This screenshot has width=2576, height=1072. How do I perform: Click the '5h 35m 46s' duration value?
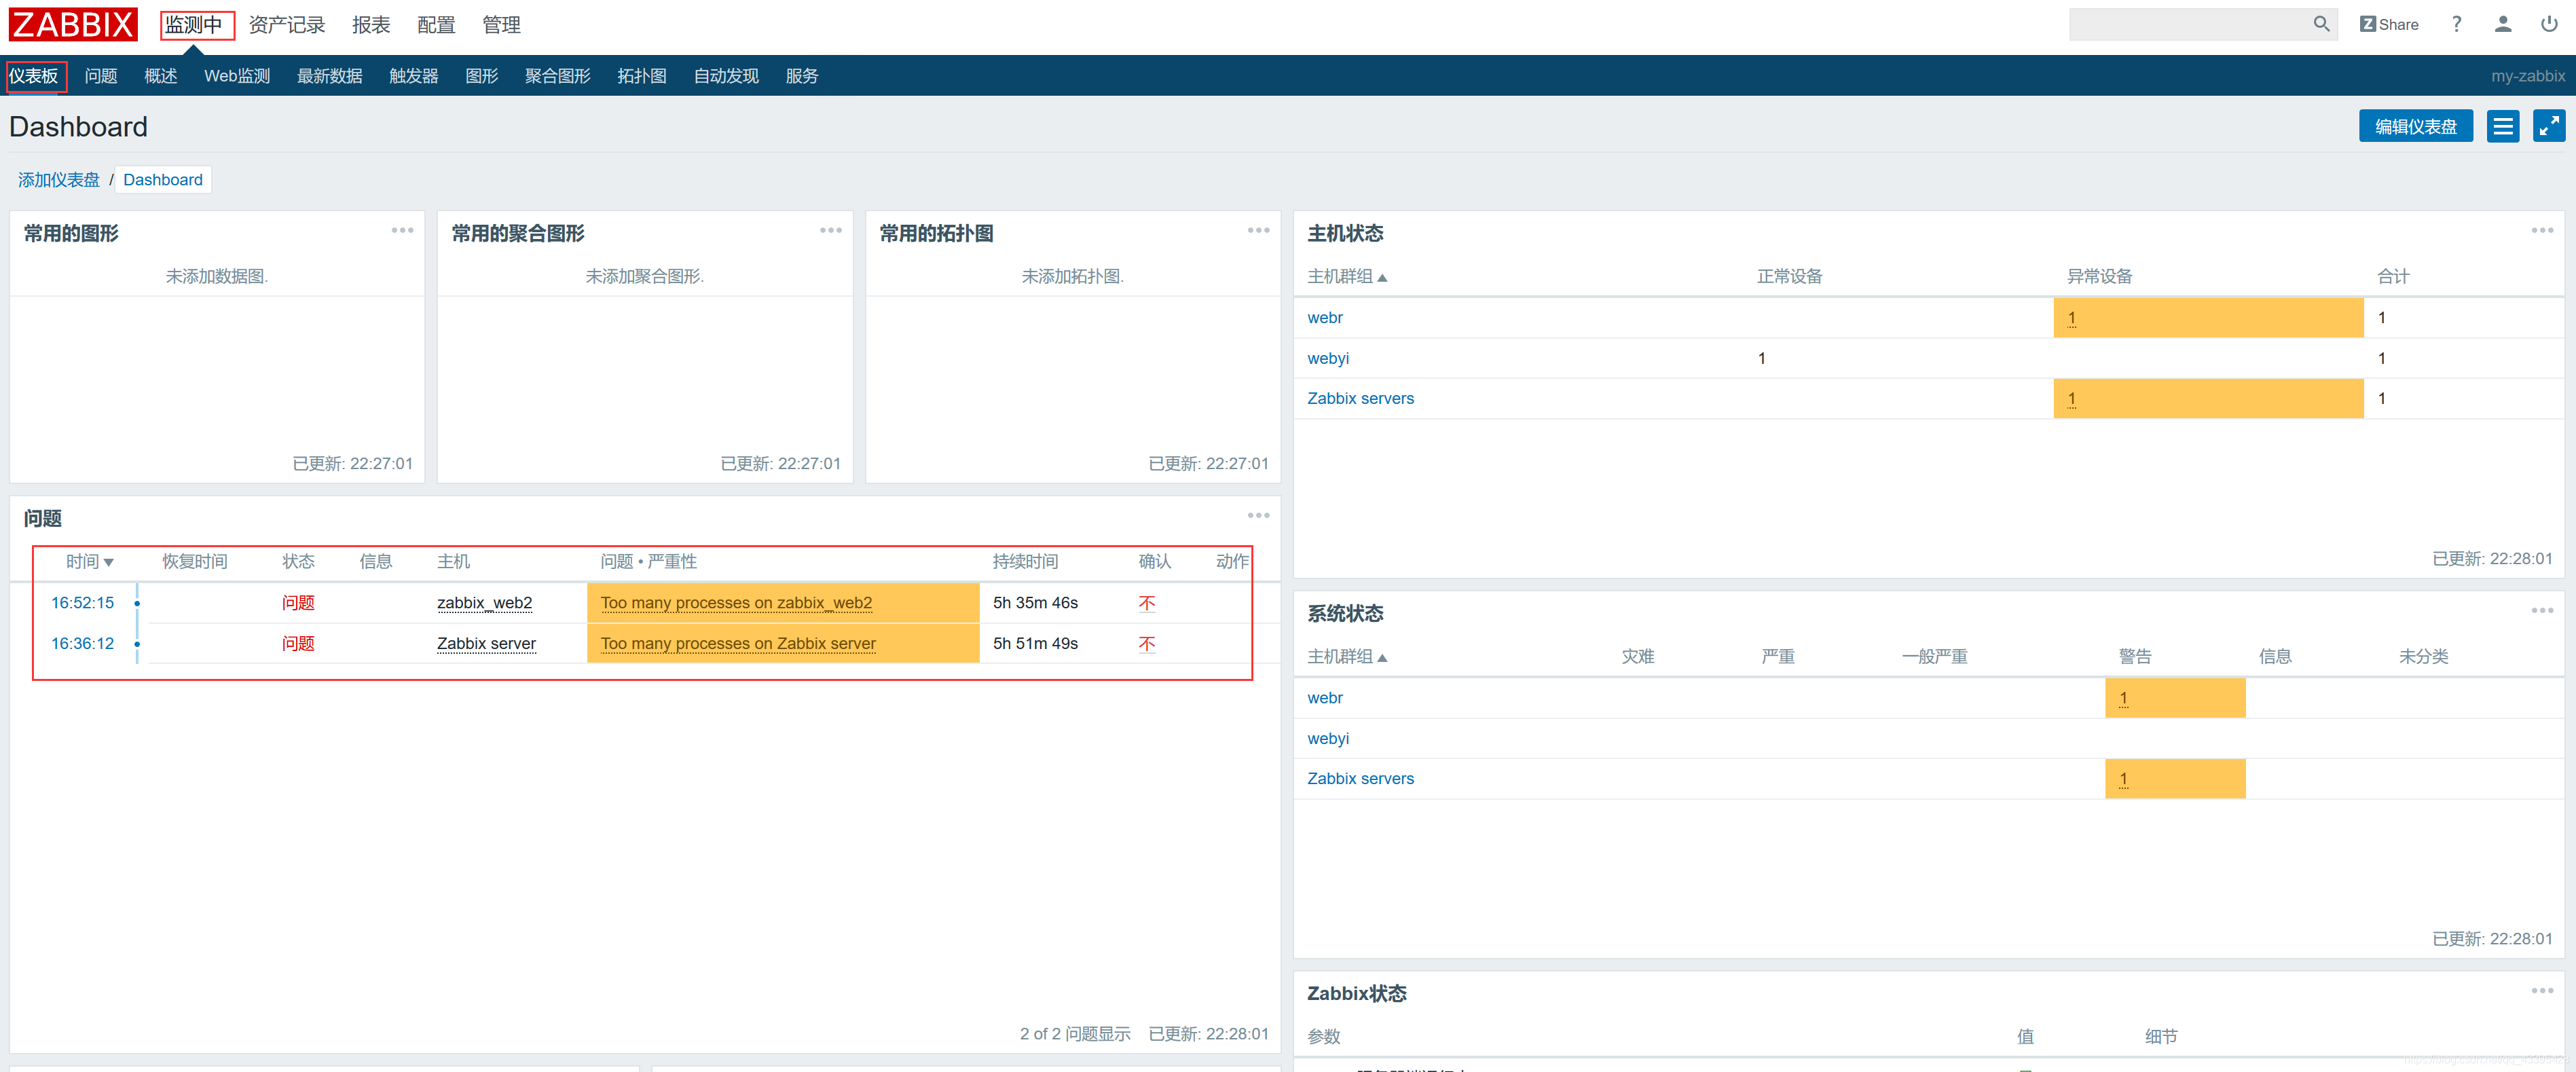click(1035, 603)
